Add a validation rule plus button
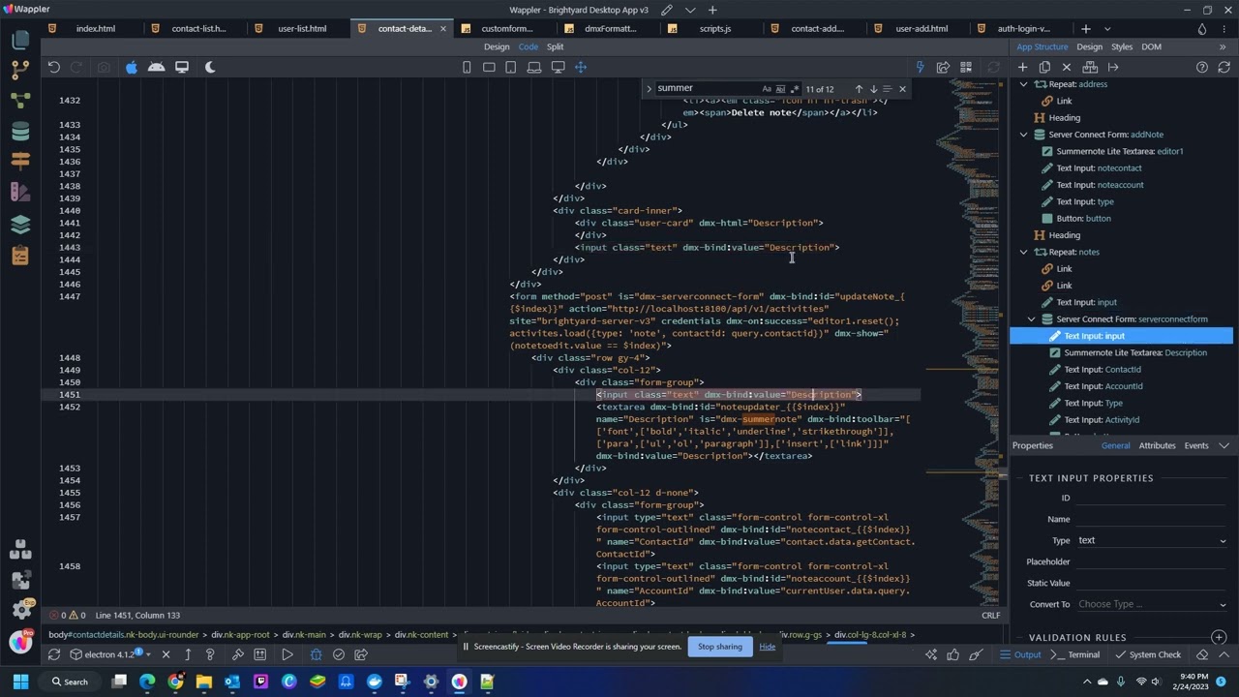The image size is (1239, 697). 1219,637
